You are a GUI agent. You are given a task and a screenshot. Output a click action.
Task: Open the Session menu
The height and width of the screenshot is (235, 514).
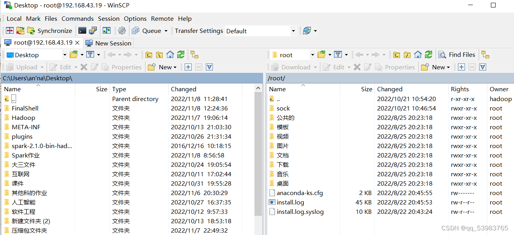[x=109, y=18]
